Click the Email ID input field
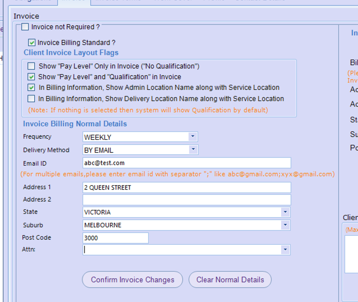Image resolution: width=358 pixels, height=302 pixels. [x=186, y=163]
